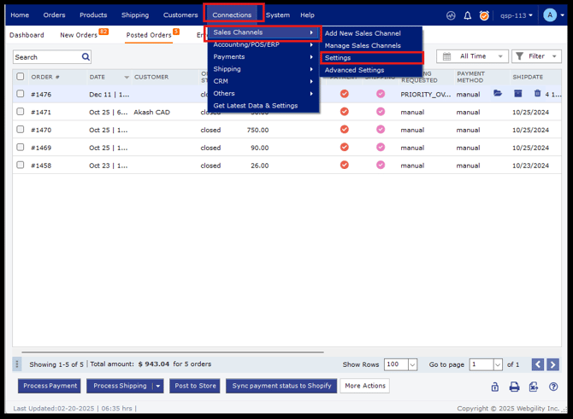The height and width of the screenshot is (419, 573).
Task: Open the help question mark icon
Action: (552, 387)
